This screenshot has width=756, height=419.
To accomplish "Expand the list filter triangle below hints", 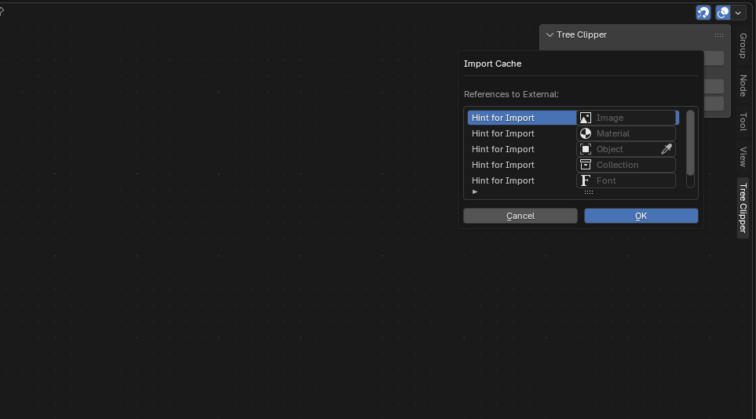I will click(475, 191).
